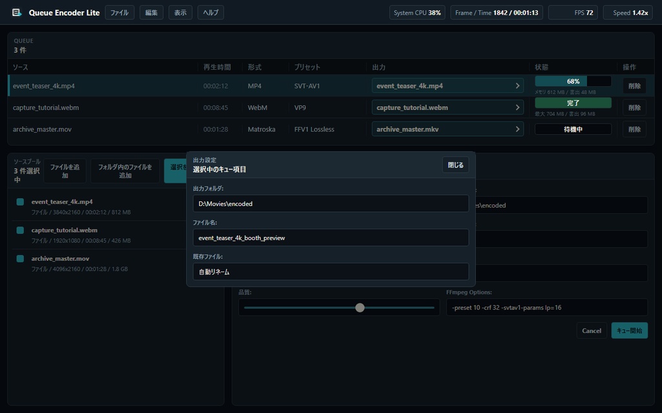Click the 待機中 status badge
Image resolution: width=662 pixels, height=413 pixels.
(x=573, y=129)
